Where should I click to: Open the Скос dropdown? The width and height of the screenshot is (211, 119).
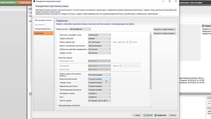click(x=100, y=97)
